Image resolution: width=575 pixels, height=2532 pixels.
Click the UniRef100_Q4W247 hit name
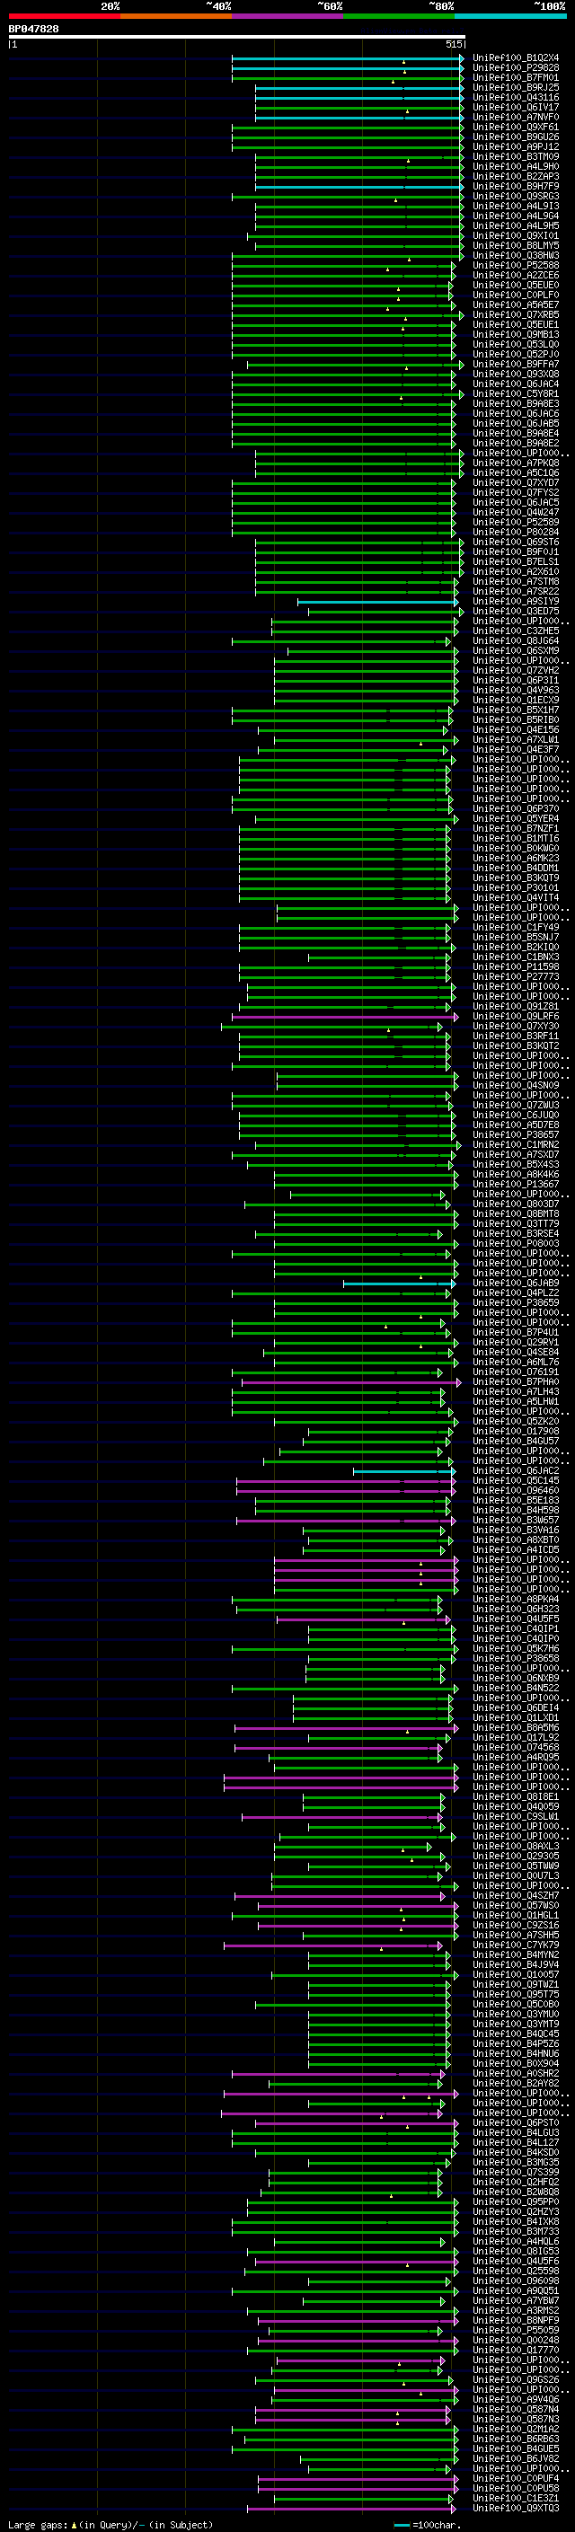pos(516,512)
